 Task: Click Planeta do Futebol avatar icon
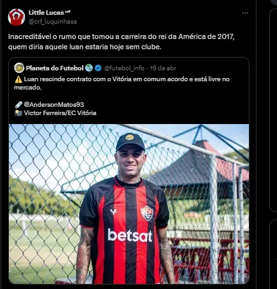point(19,68)
